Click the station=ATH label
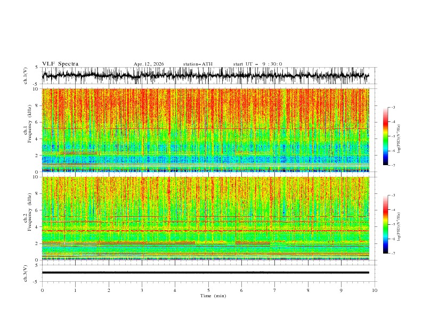 [x=198, y=64]
